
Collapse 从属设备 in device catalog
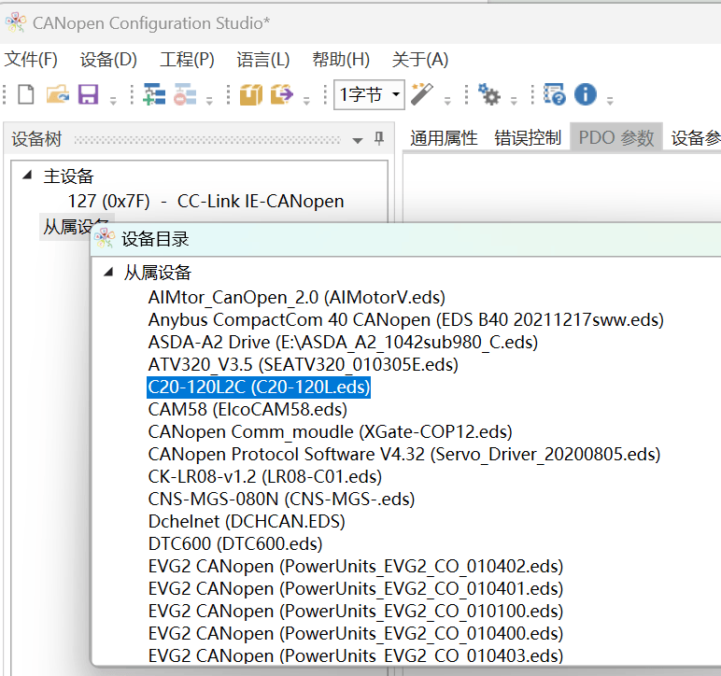pos(108,272)
